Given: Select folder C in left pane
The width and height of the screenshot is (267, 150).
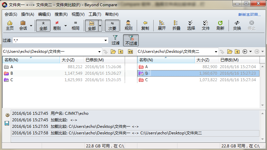Looking at the screenshot, I should point(64,80).
